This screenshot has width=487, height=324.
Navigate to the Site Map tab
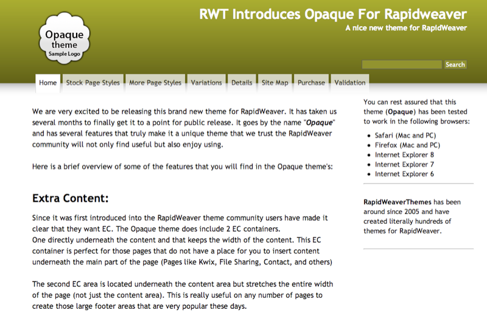coord(275,83)
